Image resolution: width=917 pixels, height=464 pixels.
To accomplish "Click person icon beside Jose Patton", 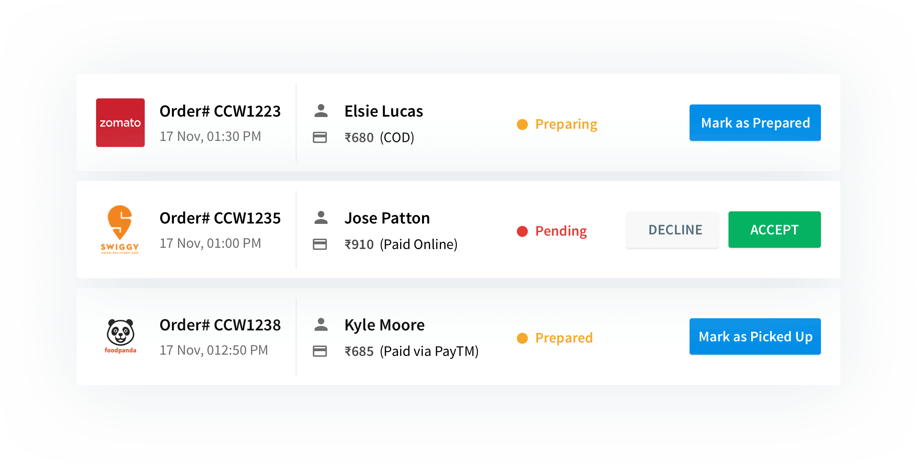I will point(321,217).
